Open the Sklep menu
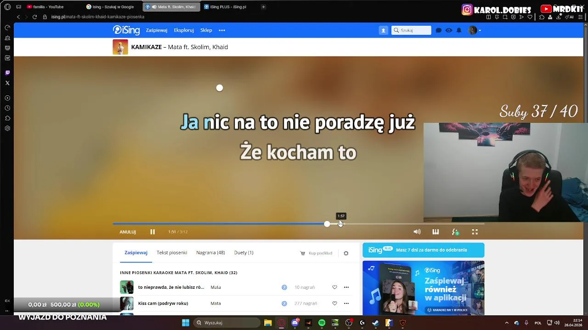 click(x=206, y=30)
